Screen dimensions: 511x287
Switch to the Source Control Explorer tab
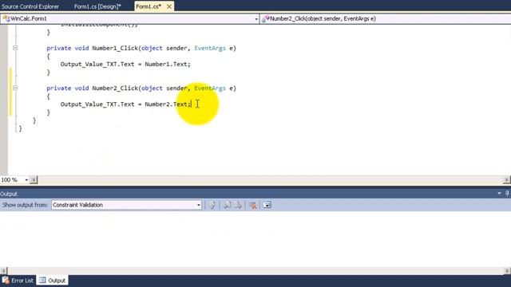click(x=30, y=6)
